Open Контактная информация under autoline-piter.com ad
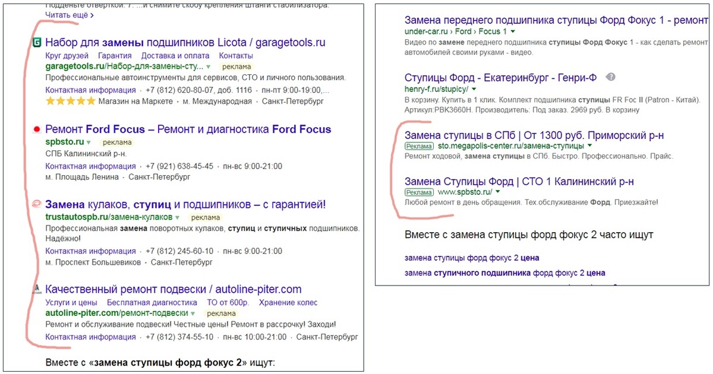This screenshot has width=713, height=374. pos(90,337)
